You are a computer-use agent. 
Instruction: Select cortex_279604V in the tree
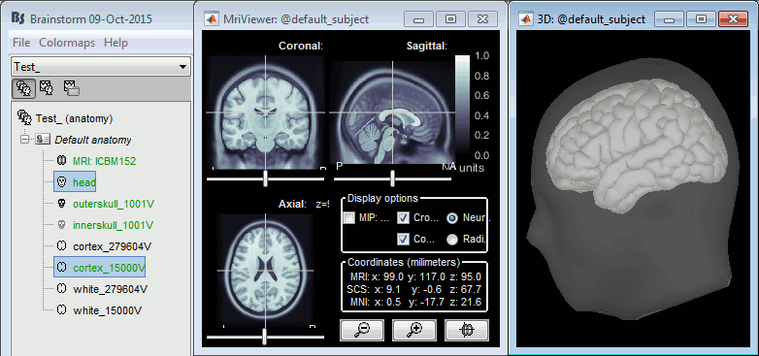click(113, 246)
